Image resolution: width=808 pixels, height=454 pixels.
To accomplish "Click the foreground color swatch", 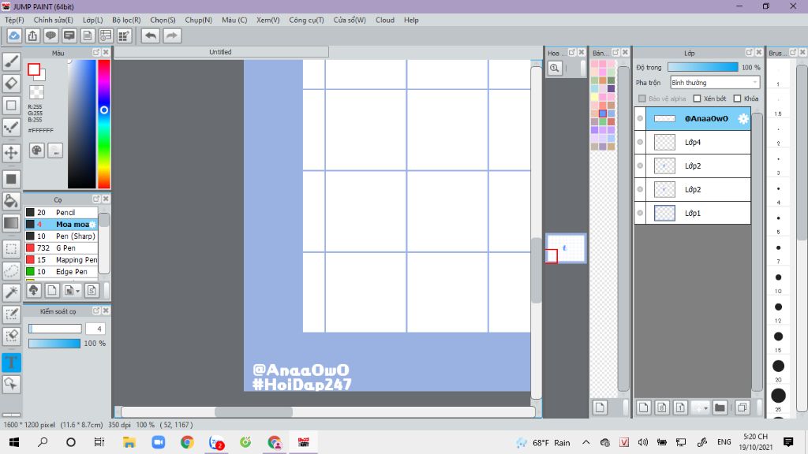I will (x=34, y=69).
